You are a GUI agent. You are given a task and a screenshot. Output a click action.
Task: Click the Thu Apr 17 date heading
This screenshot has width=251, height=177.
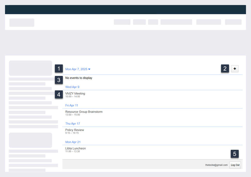[73, 124]
